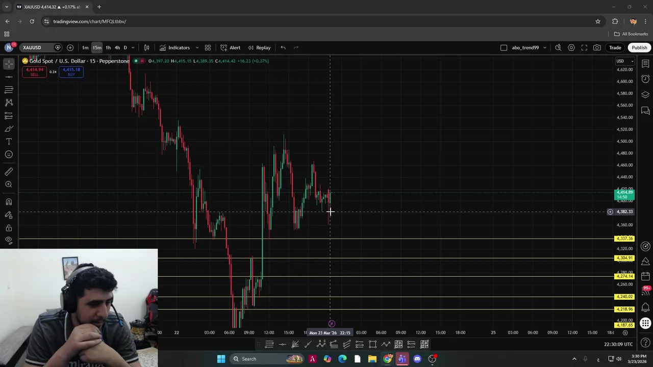Enter fullscreen chart mode

584,47
